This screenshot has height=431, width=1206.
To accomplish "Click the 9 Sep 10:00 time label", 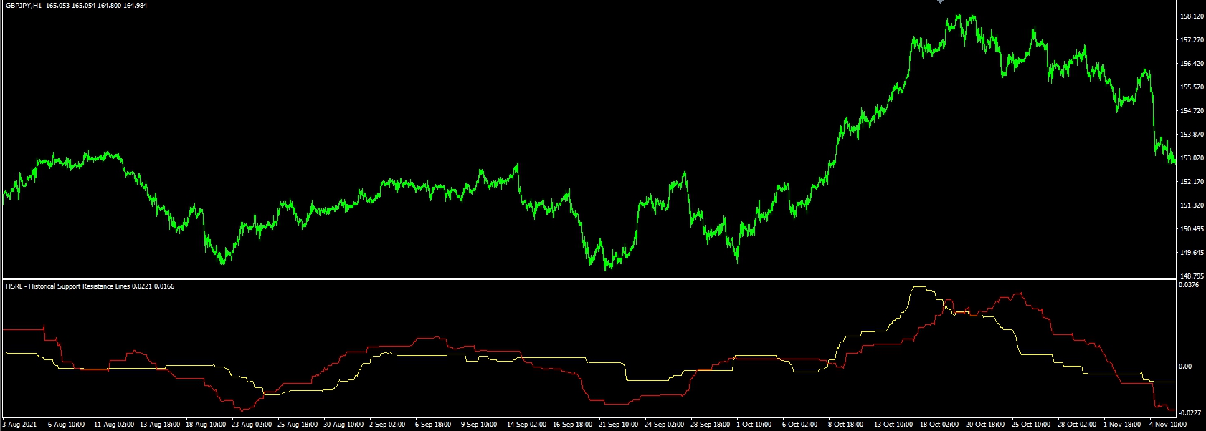I will pos(479,425).
